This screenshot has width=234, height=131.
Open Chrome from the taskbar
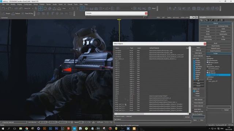pyautogui.click(x=27, y=128)
